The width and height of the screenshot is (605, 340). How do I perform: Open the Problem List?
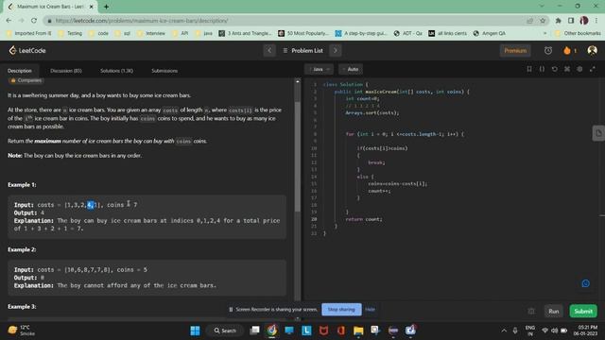click(302, 50)
